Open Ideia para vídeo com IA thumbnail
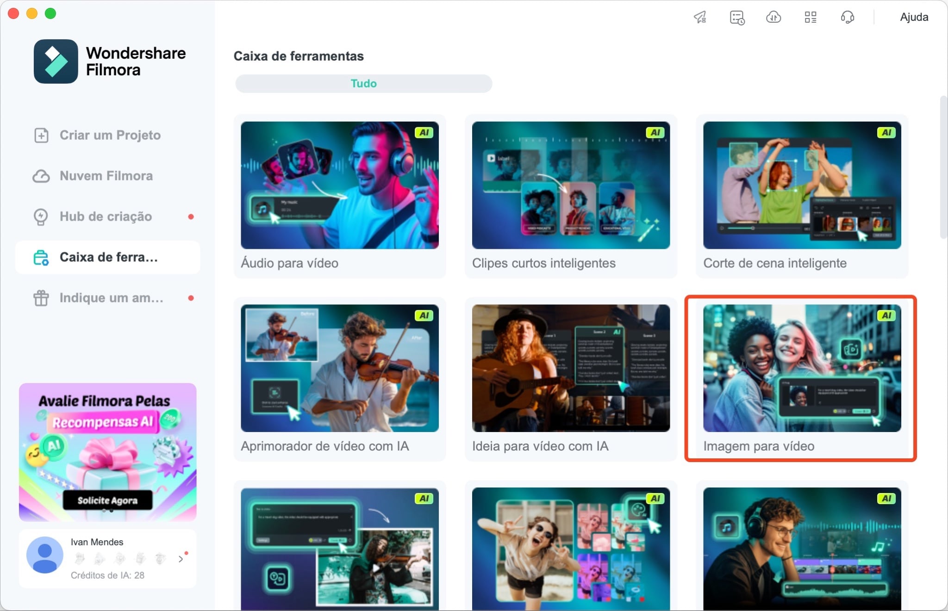 pyautogui.click(x=571, y=368)
